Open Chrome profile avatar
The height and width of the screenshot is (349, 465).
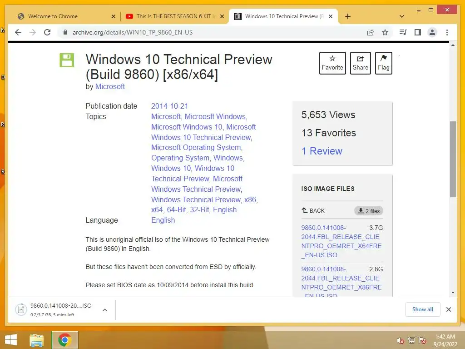coord(432,32)
